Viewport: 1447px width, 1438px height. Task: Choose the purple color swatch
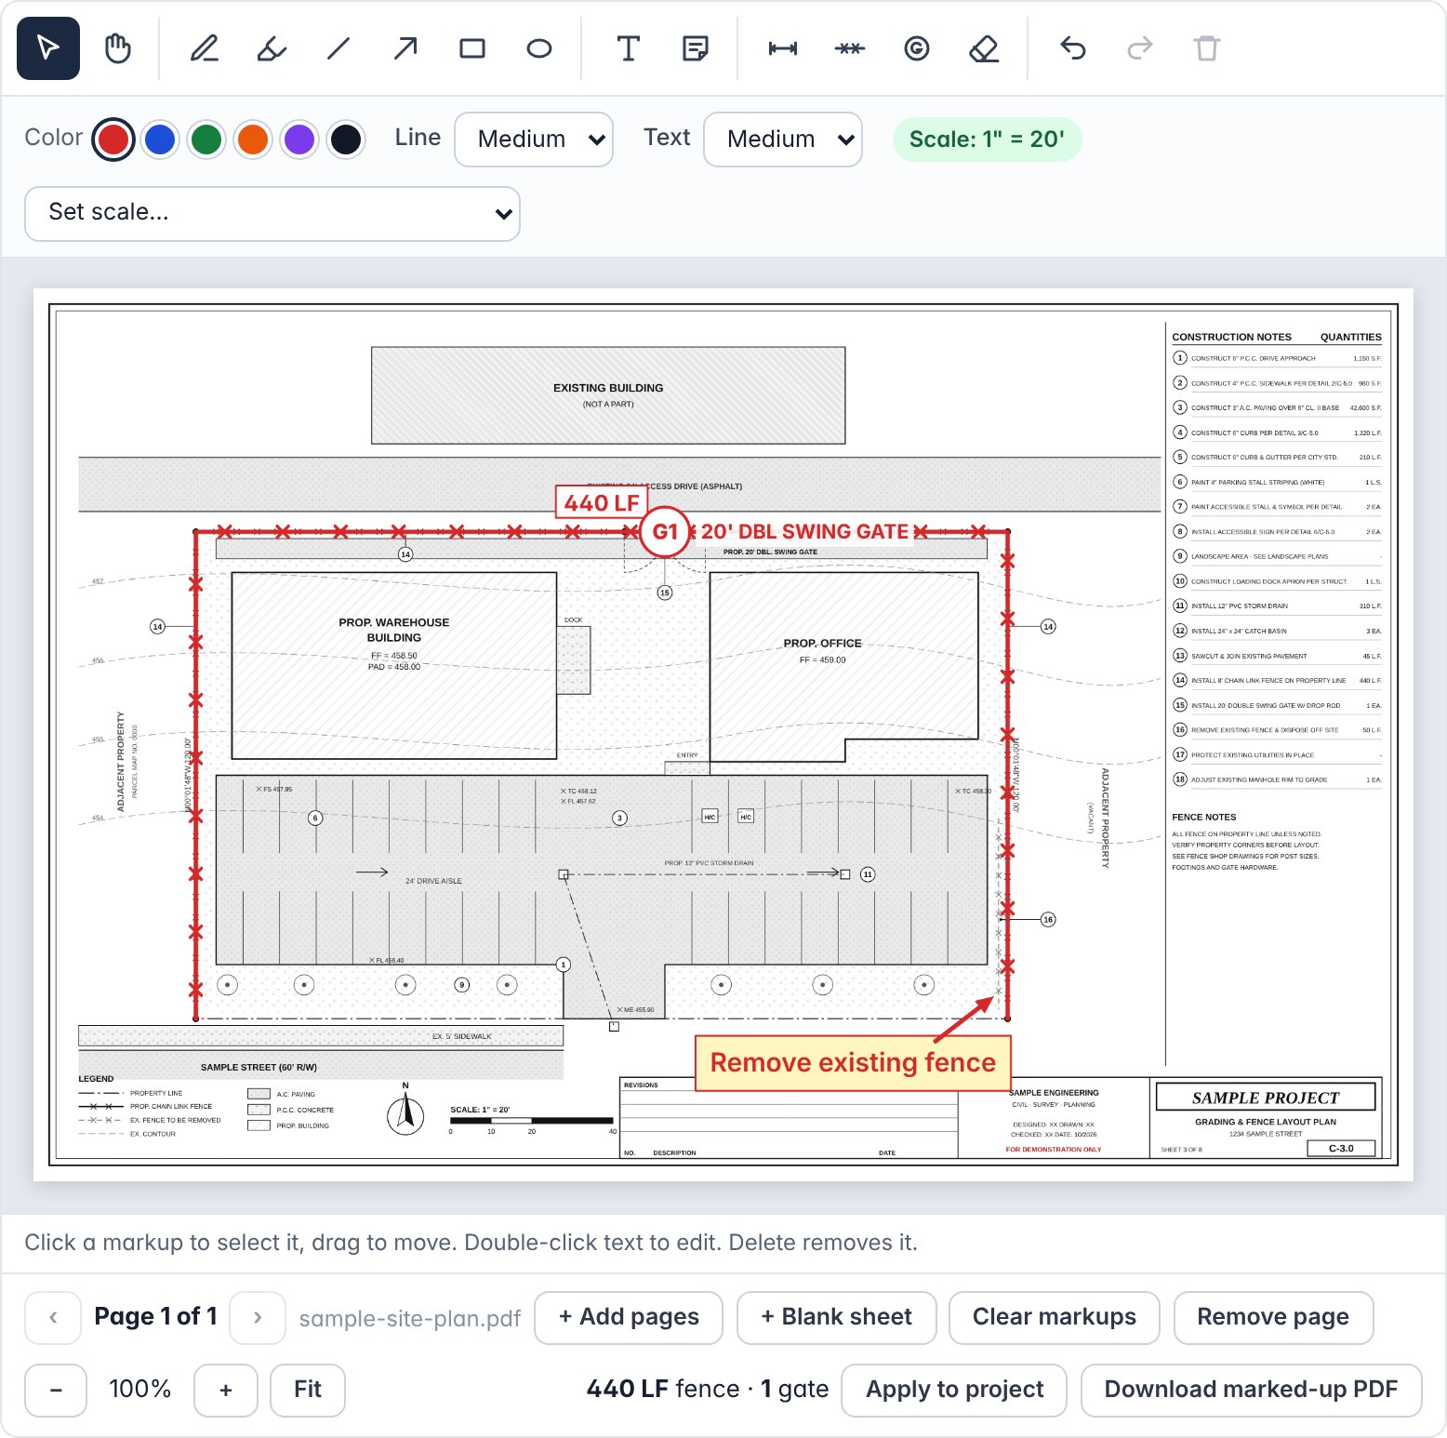[x=299, y=140]
